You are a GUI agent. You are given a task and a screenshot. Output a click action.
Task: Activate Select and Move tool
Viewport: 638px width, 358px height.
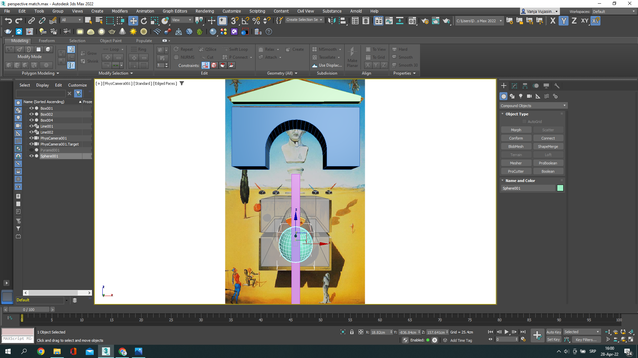pyautogui.click(x=133, y=21)
